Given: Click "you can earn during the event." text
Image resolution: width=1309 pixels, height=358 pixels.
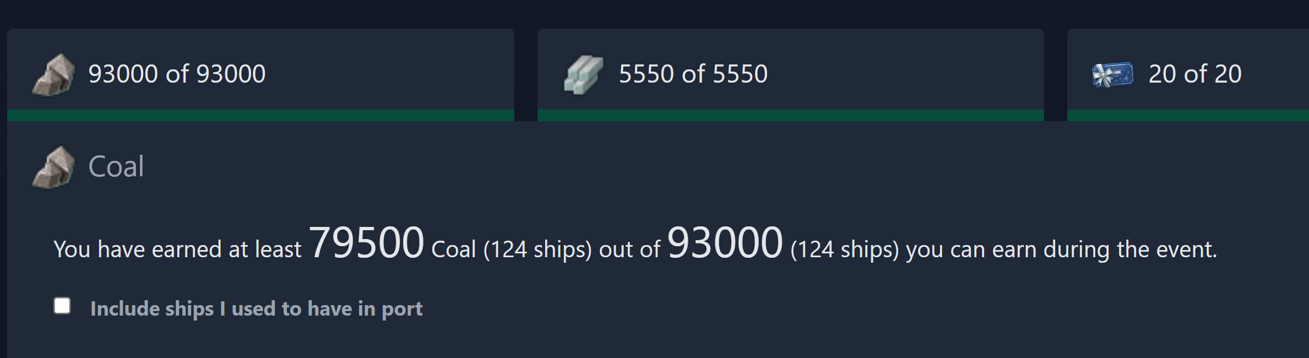Looking at the screenshot, I should pyautogui.click(x=1061, y=250).
